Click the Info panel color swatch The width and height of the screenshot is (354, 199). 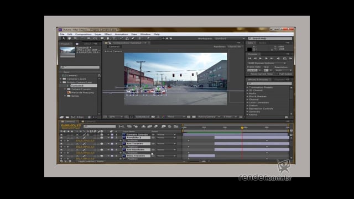pos(249,49)
